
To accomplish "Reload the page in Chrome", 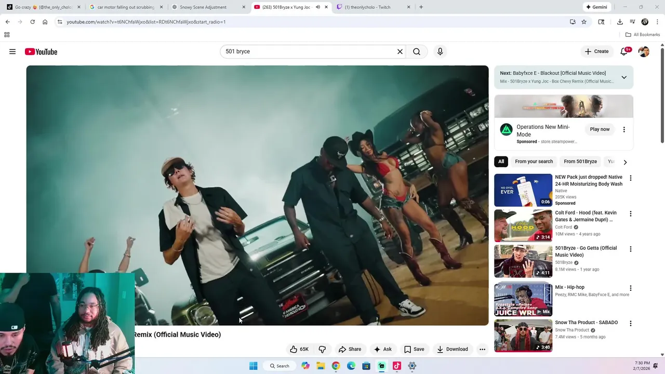I will click(32, 22).
